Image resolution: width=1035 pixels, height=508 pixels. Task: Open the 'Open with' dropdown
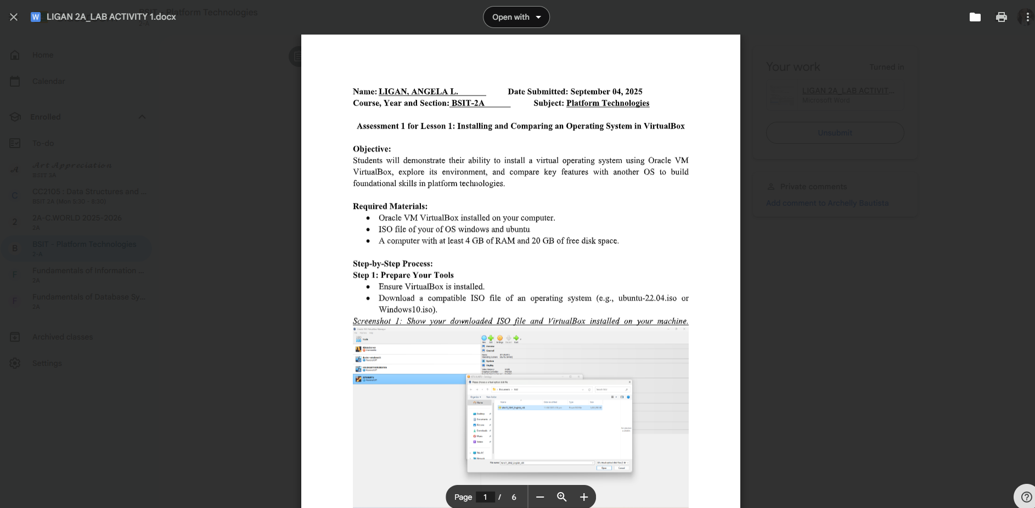pos(516,17)
